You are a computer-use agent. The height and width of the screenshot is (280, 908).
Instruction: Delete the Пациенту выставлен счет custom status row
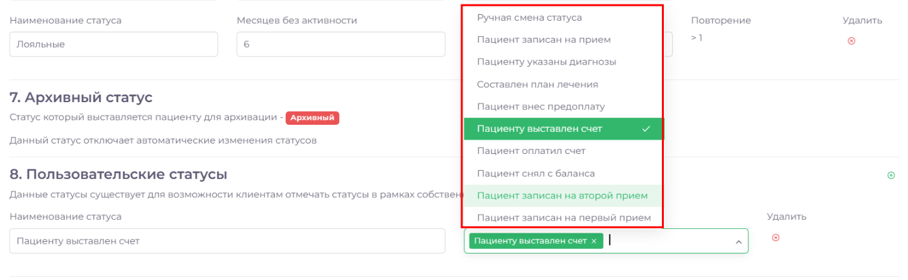coord(776,237)
